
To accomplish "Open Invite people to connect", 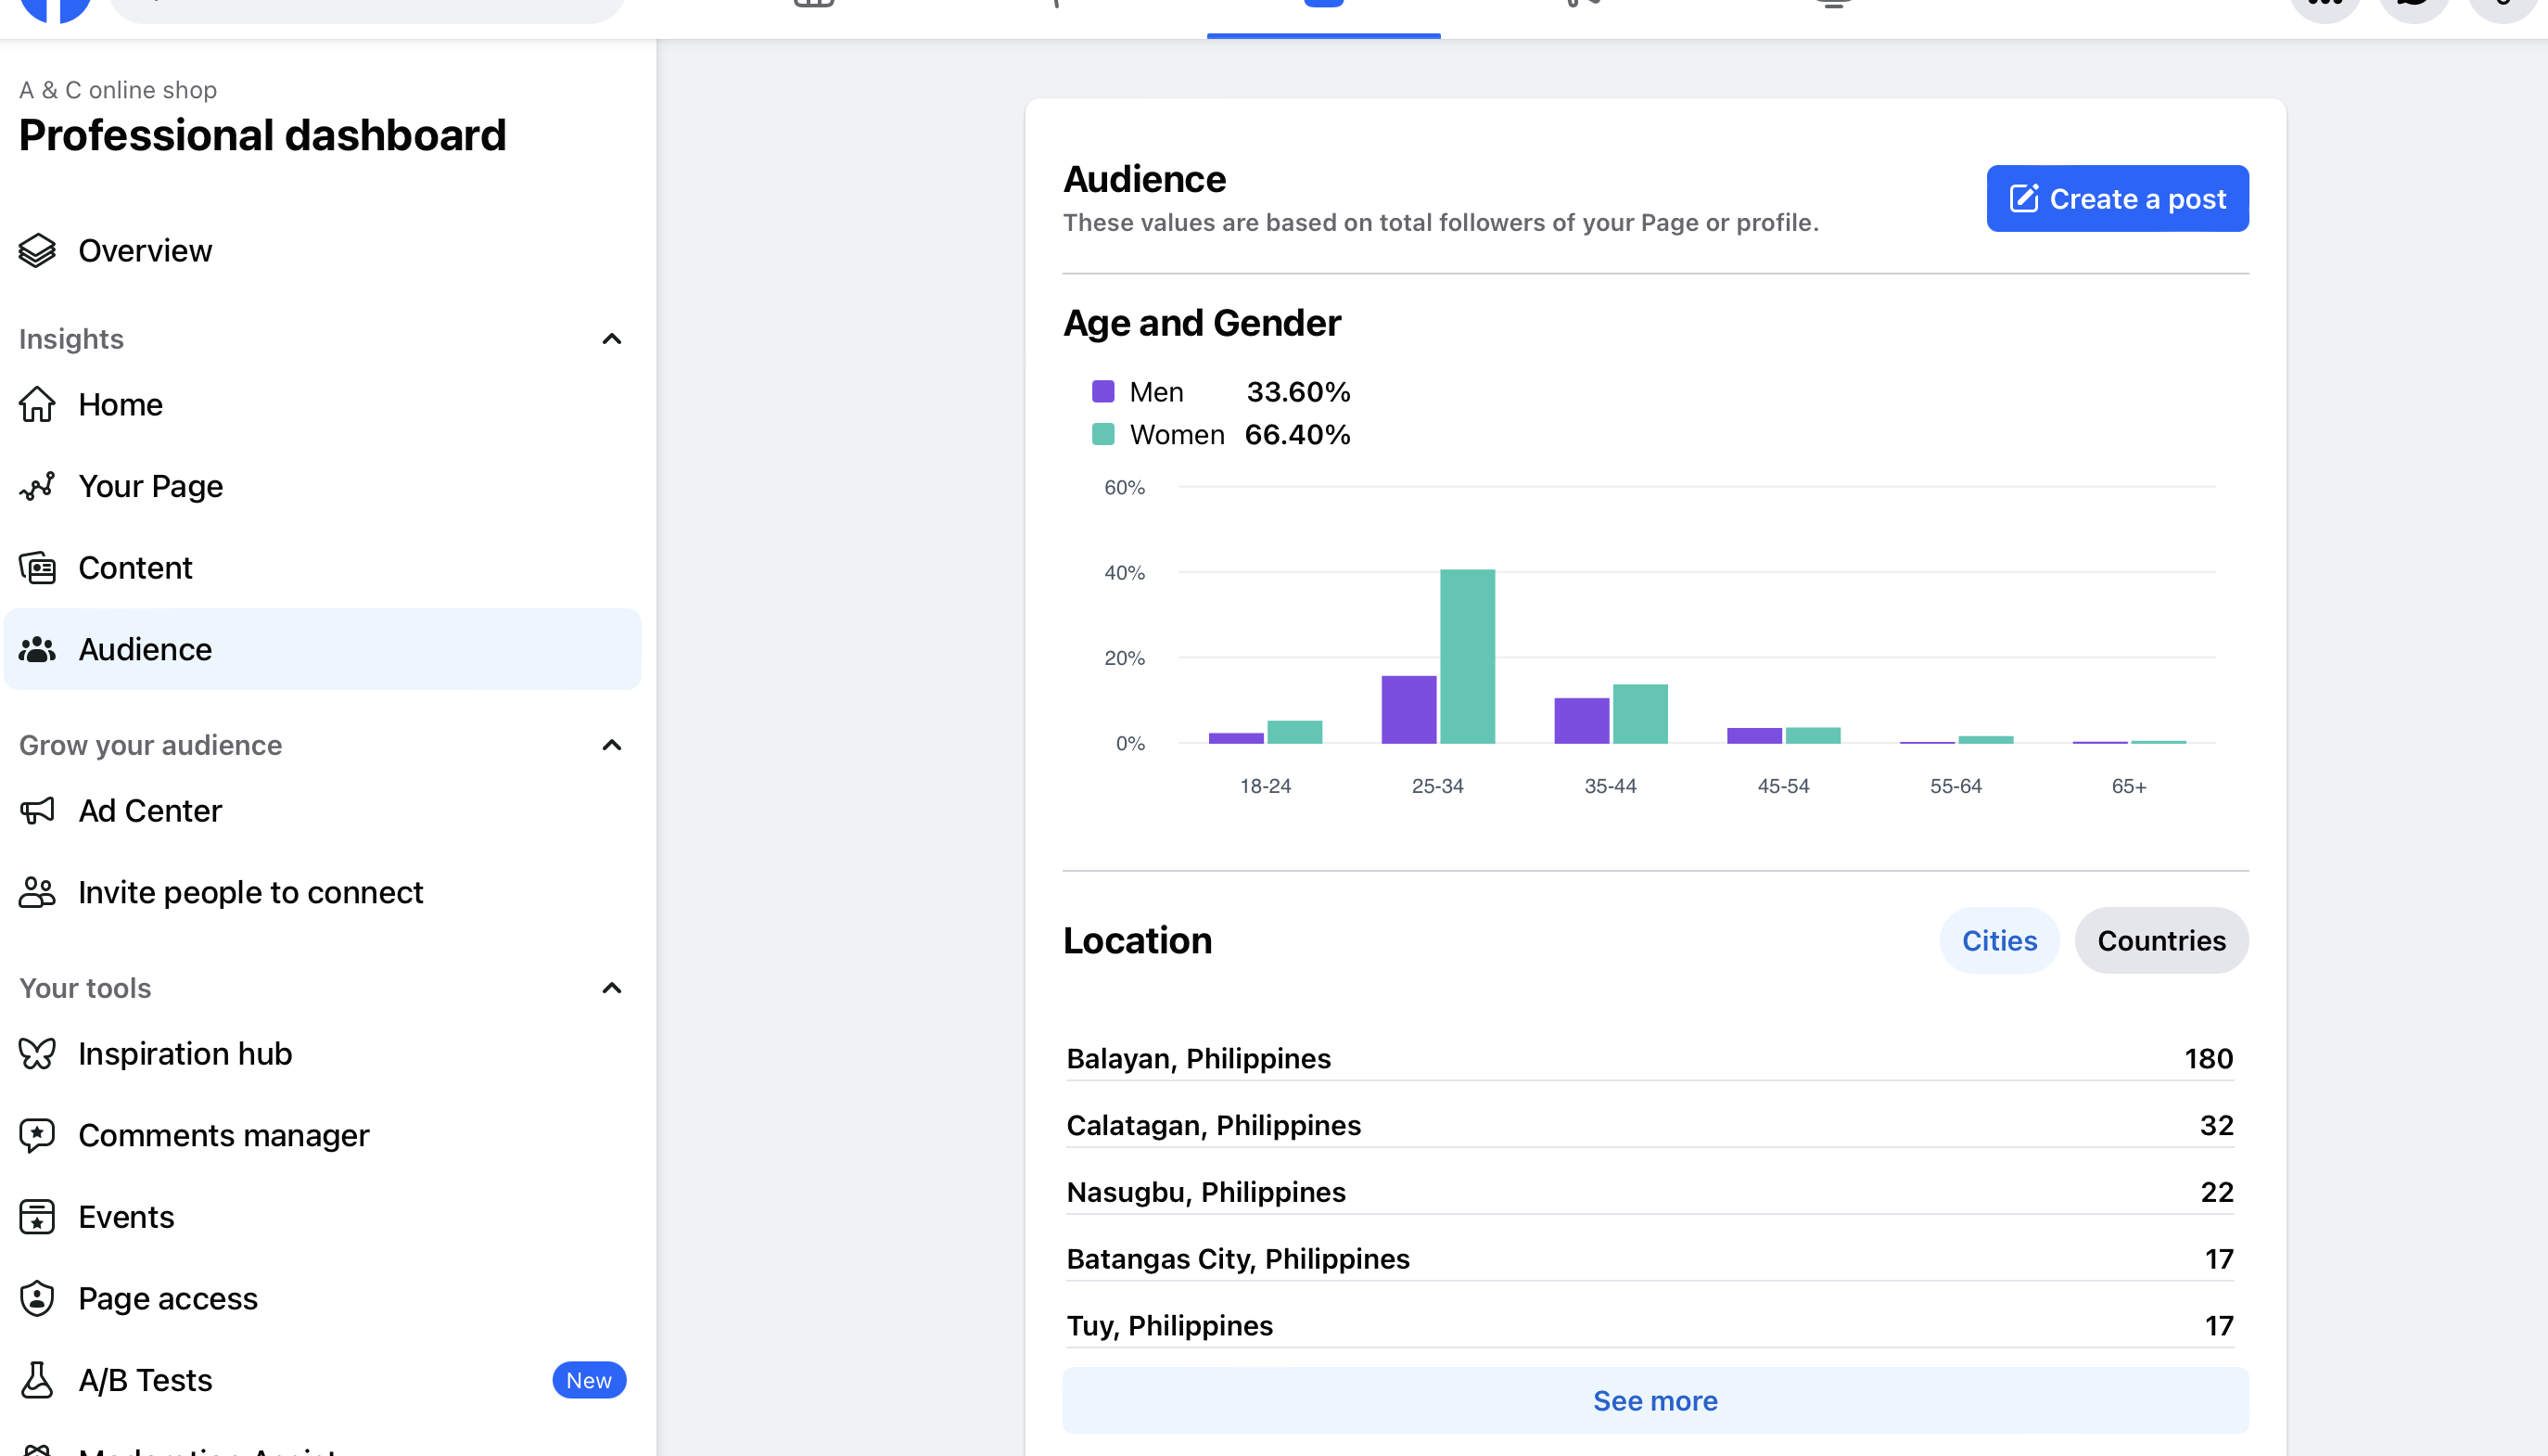I will point(322,893).
